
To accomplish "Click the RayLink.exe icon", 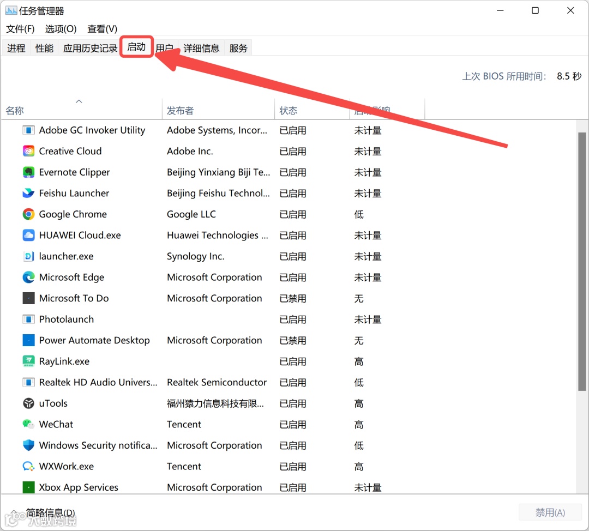I will click(28, 361).
